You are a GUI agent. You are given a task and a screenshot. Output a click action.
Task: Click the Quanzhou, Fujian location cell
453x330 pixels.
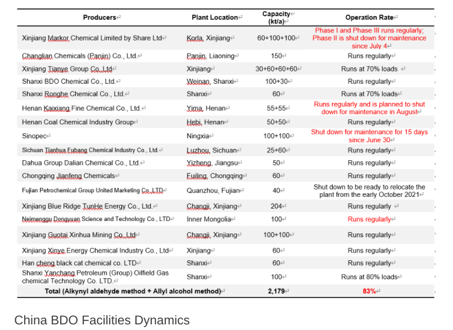point(213,191)
